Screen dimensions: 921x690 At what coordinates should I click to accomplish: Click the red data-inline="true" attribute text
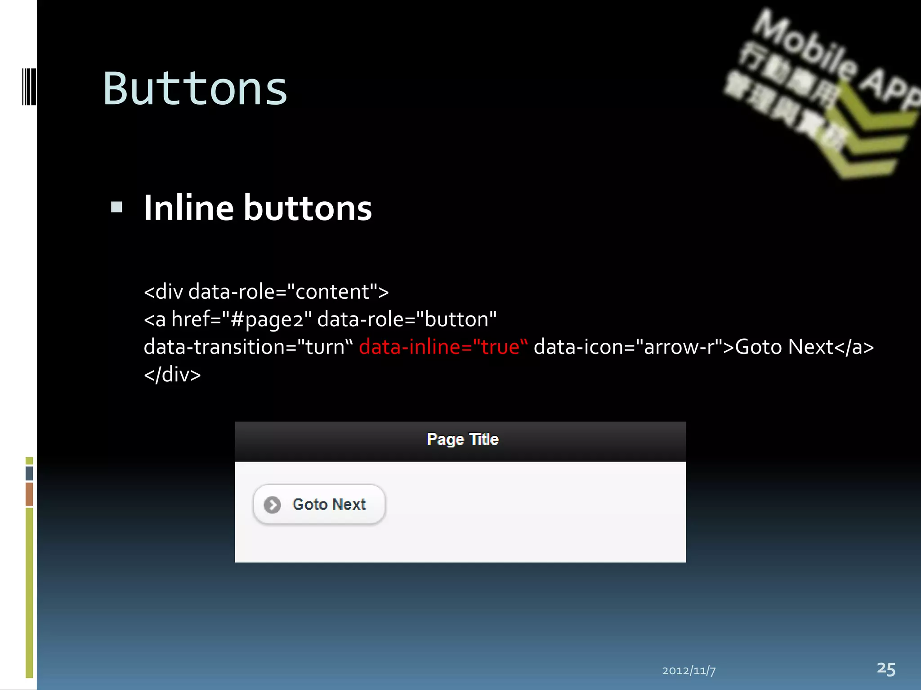point(443,347)
